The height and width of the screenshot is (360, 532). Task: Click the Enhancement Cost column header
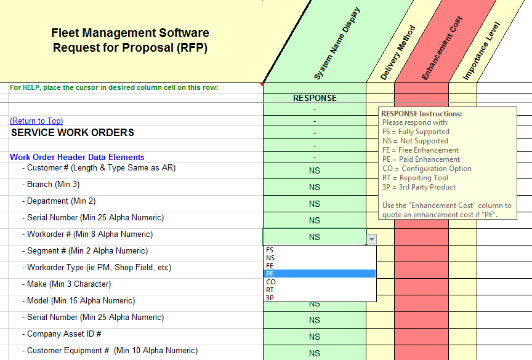441,48
